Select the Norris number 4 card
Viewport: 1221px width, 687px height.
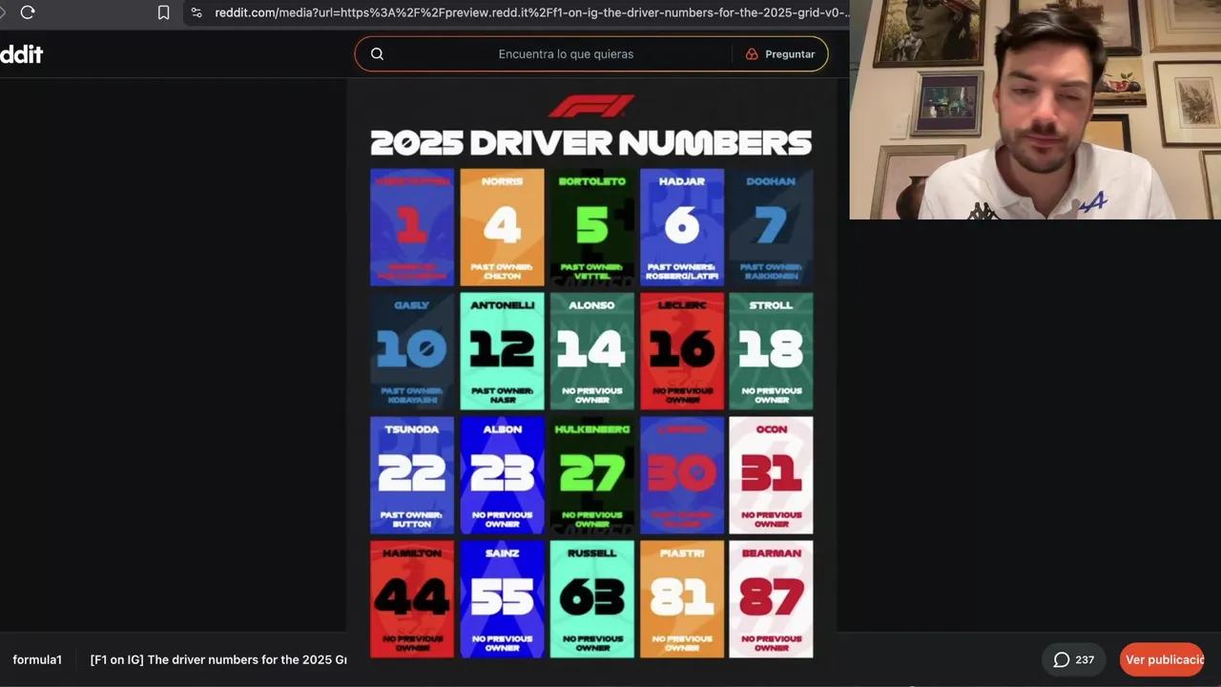pyautogui.click(x=502, y=227)
